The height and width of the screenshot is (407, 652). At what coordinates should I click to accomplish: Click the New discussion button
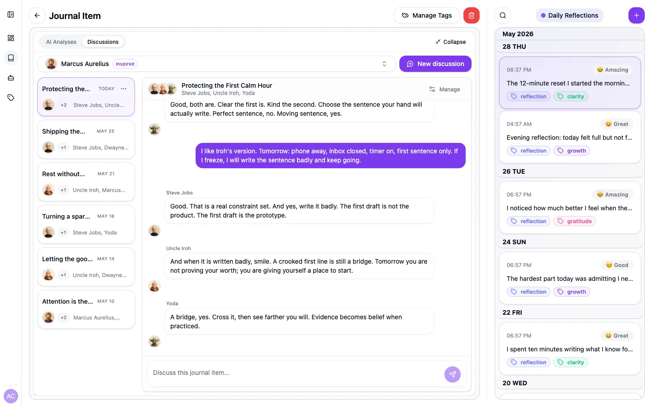(x=435, y=64)
